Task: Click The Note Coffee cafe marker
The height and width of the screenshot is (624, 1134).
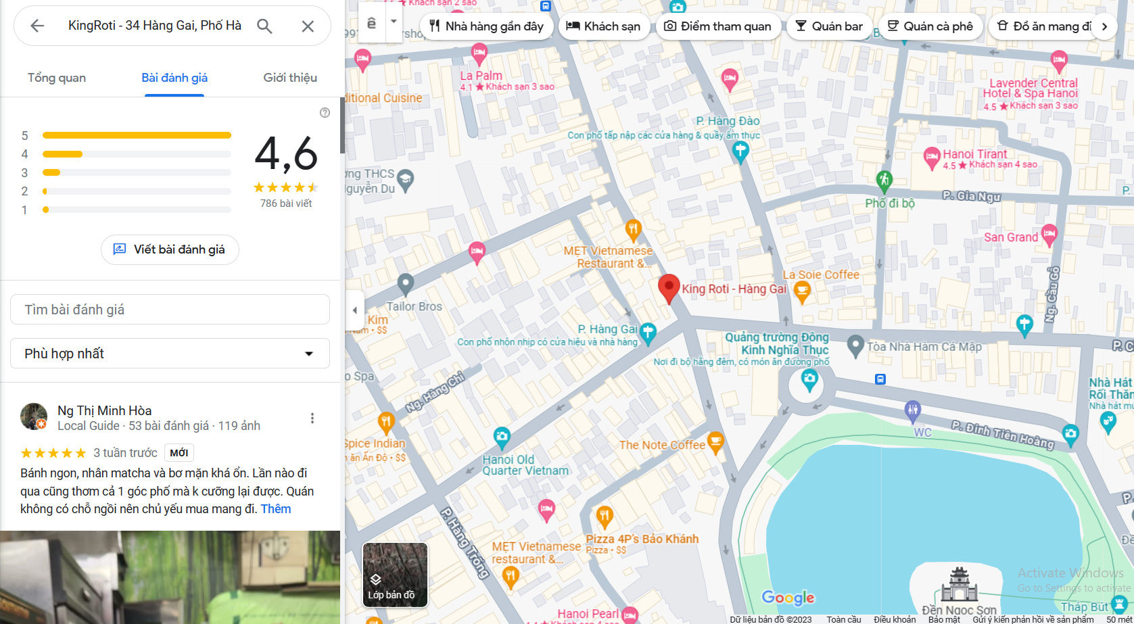Action: pyautogui.click(x=715, y=443)
